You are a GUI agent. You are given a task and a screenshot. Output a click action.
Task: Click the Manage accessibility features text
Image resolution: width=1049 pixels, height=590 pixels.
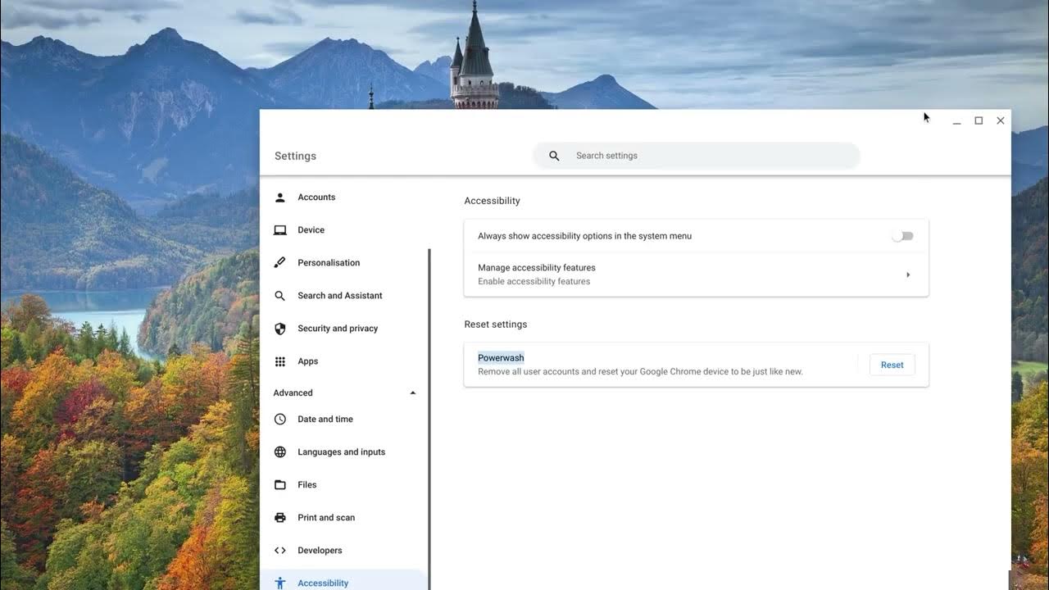coord(536,268)
